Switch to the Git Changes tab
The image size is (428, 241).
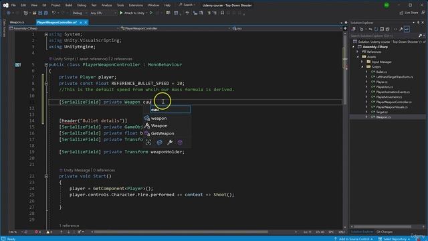(x=385, y=232)
